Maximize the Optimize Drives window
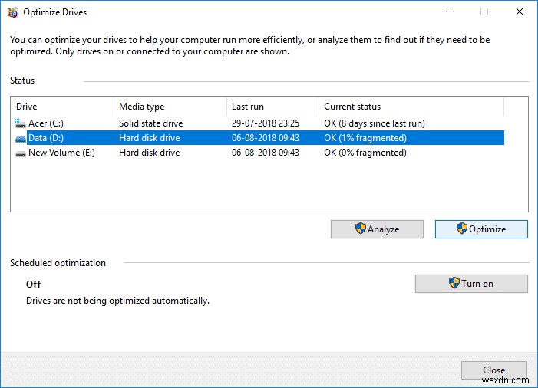The image size is (538, 388). tap(484, 12)
